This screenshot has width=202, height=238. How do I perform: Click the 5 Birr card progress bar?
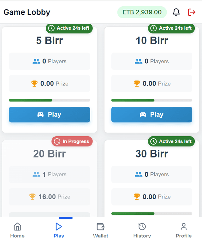pyautogui.click(x=50, y=100)
